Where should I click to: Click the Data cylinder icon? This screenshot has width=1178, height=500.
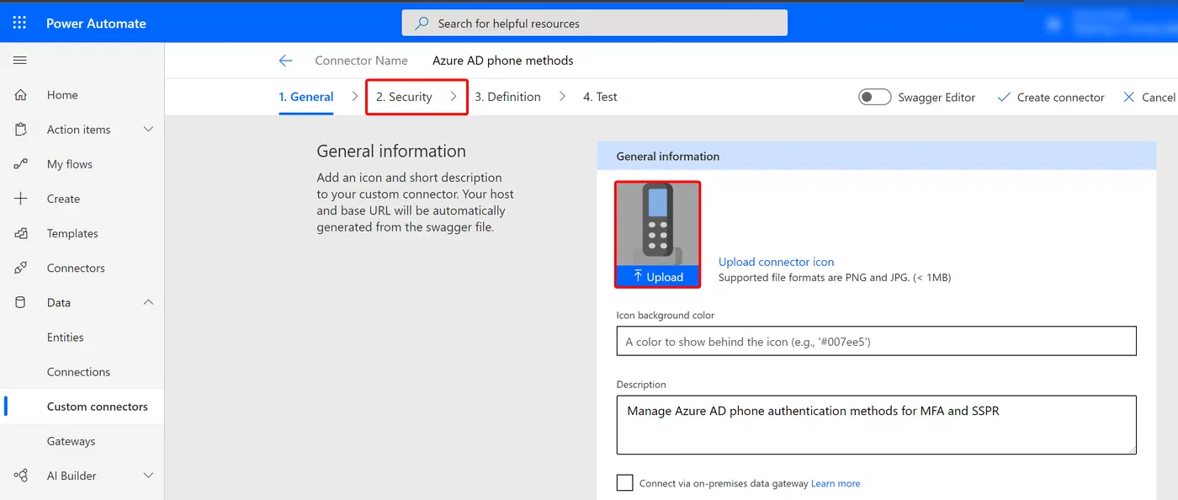[x=21, y=302]
